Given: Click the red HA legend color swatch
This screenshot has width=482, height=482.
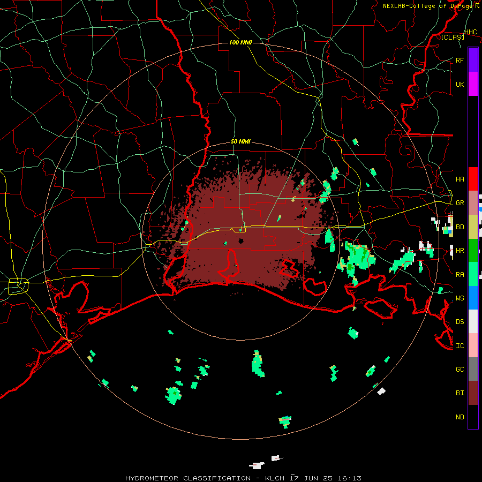Looking at the screenshot, I should click(473, 179).
